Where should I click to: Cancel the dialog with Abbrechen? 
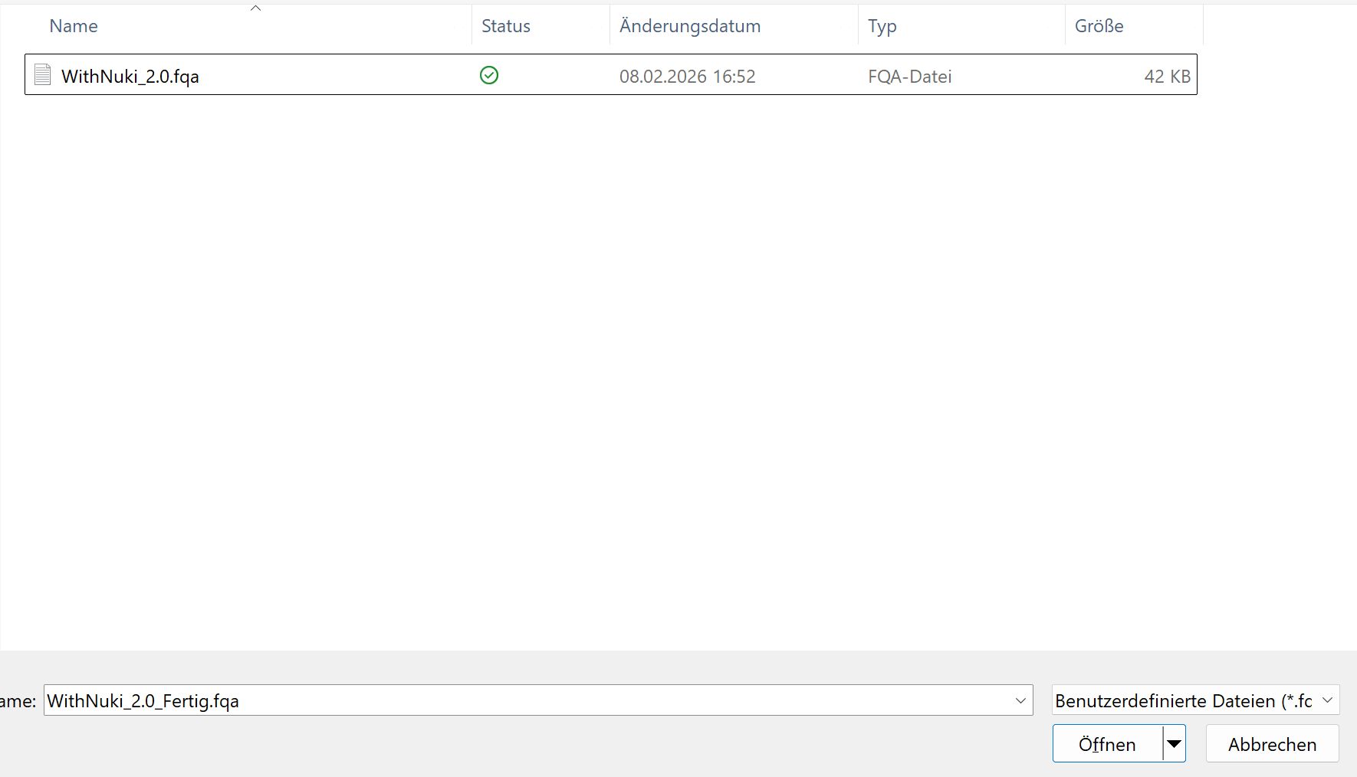point(1272,743)
